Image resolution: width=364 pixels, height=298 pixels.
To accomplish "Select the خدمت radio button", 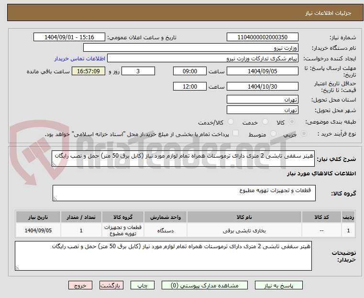I will point(265,122).
